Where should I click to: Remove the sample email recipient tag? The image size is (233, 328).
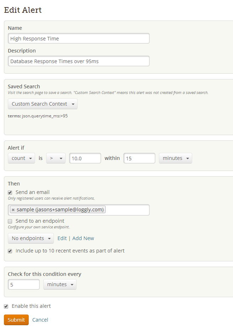[x=13, y=210]
